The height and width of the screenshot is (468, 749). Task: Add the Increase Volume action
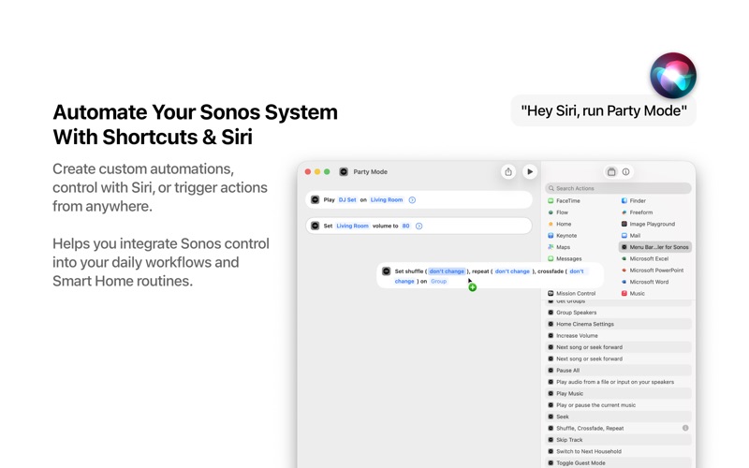click(619, 336)
